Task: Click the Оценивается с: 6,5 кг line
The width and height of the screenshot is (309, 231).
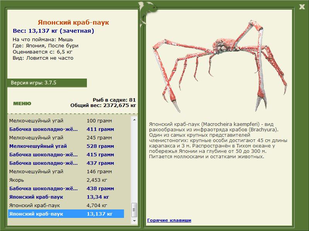Action: (42, 52)
